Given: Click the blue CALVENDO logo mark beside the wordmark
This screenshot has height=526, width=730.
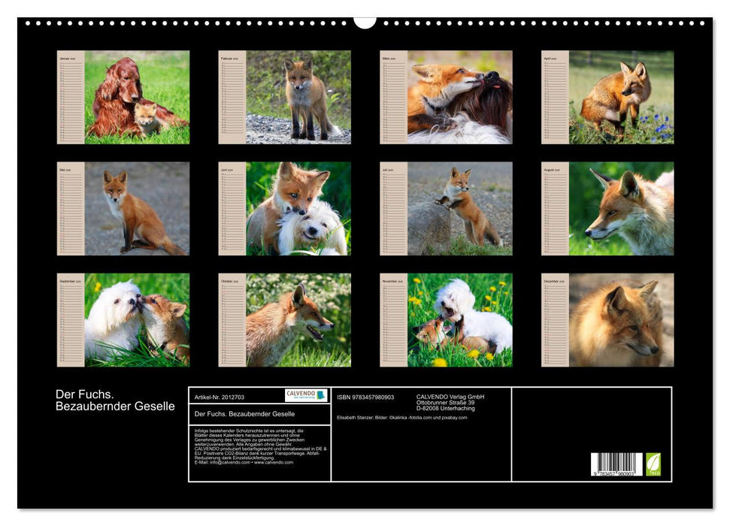Looking at the screenshot, I should click(x=320, y=396).
